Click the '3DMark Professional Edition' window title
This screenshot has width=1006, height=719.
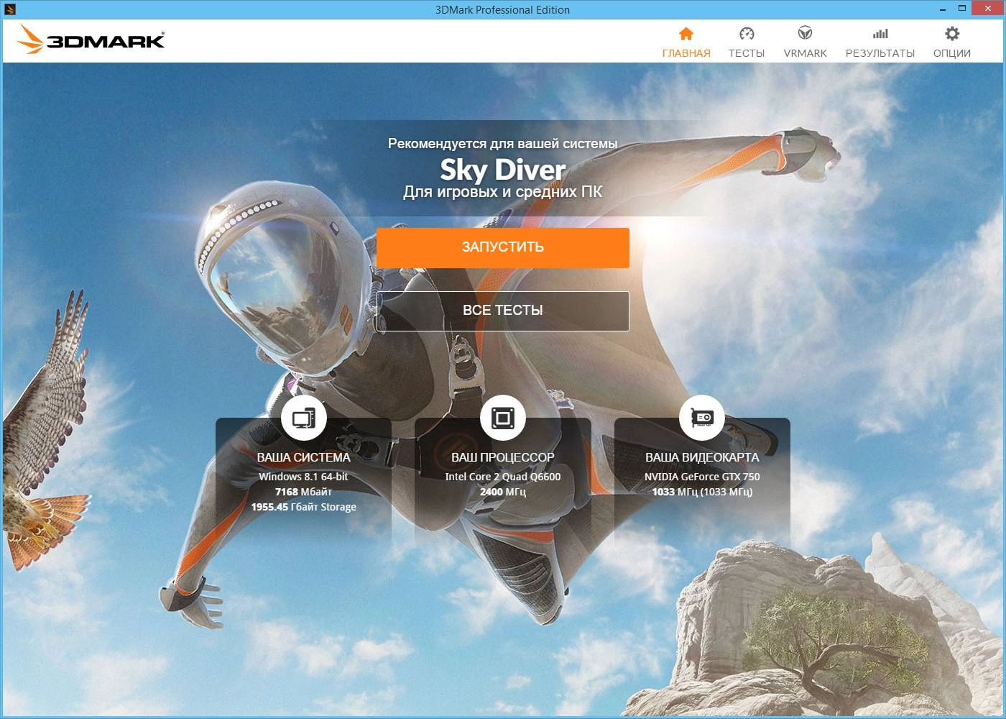pyautogui.click(x=502, y=10)
